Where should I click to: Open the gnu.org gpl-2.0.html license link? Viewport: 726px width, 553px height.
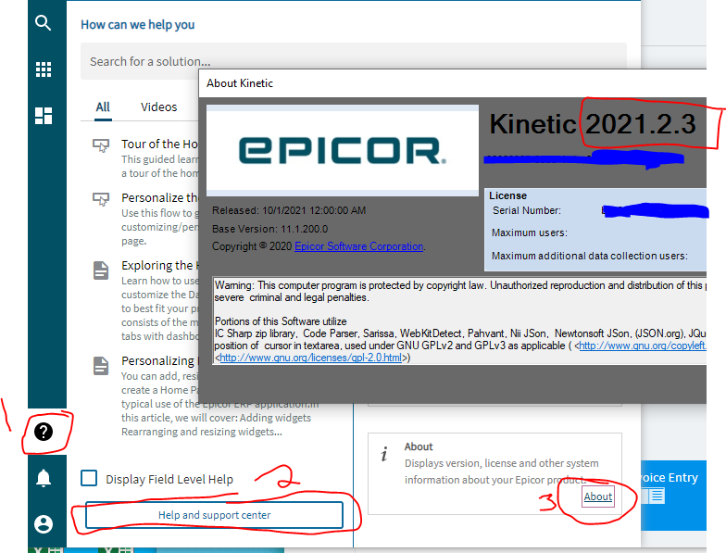311,358
